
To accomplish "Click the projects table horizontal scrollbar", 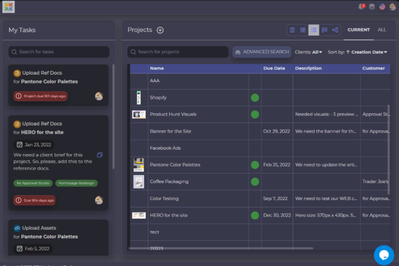I will [221, 248].
